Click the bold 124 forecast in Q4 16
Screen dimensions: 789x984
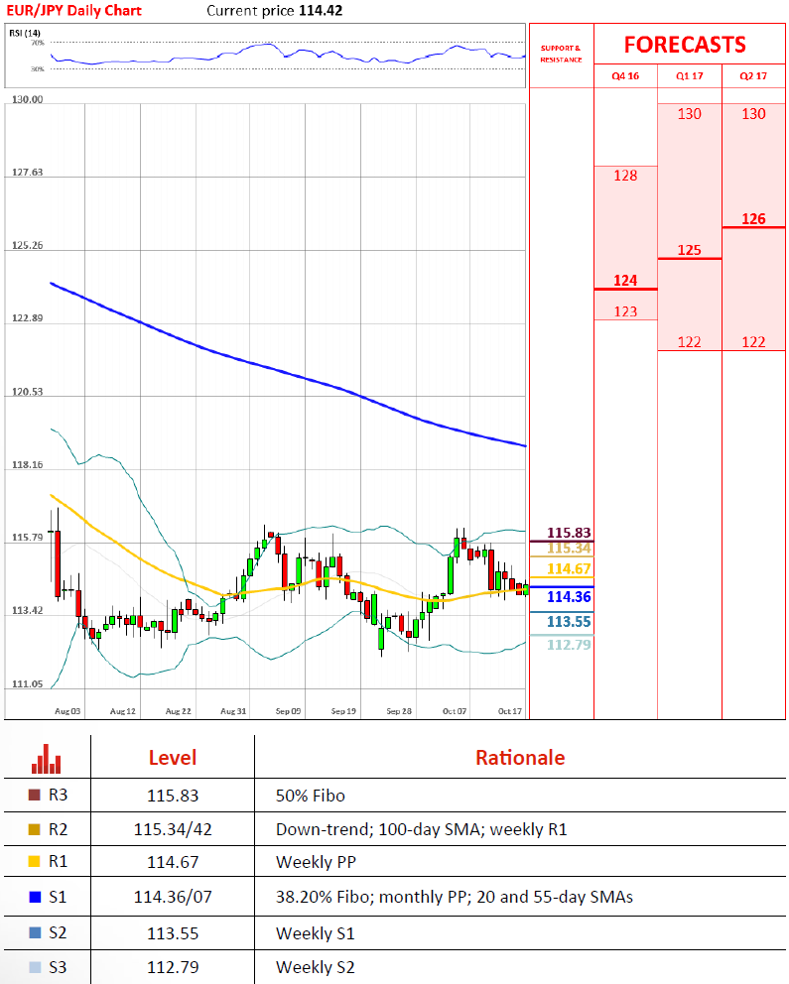(x=625, y=281)
